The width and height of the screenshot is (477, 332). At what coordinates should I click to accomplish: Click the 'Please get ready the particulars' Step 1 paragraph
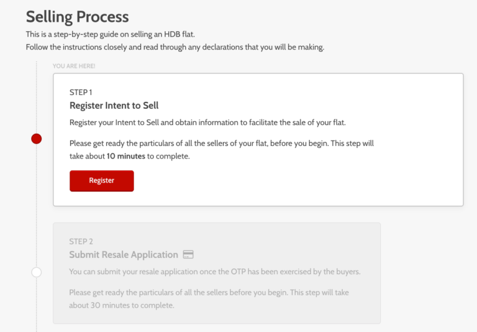[221, 143]
